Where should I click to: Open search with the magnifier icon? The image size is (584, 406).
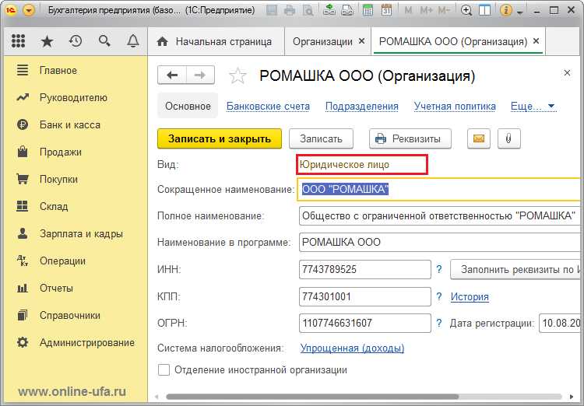[x=104, y=40]
